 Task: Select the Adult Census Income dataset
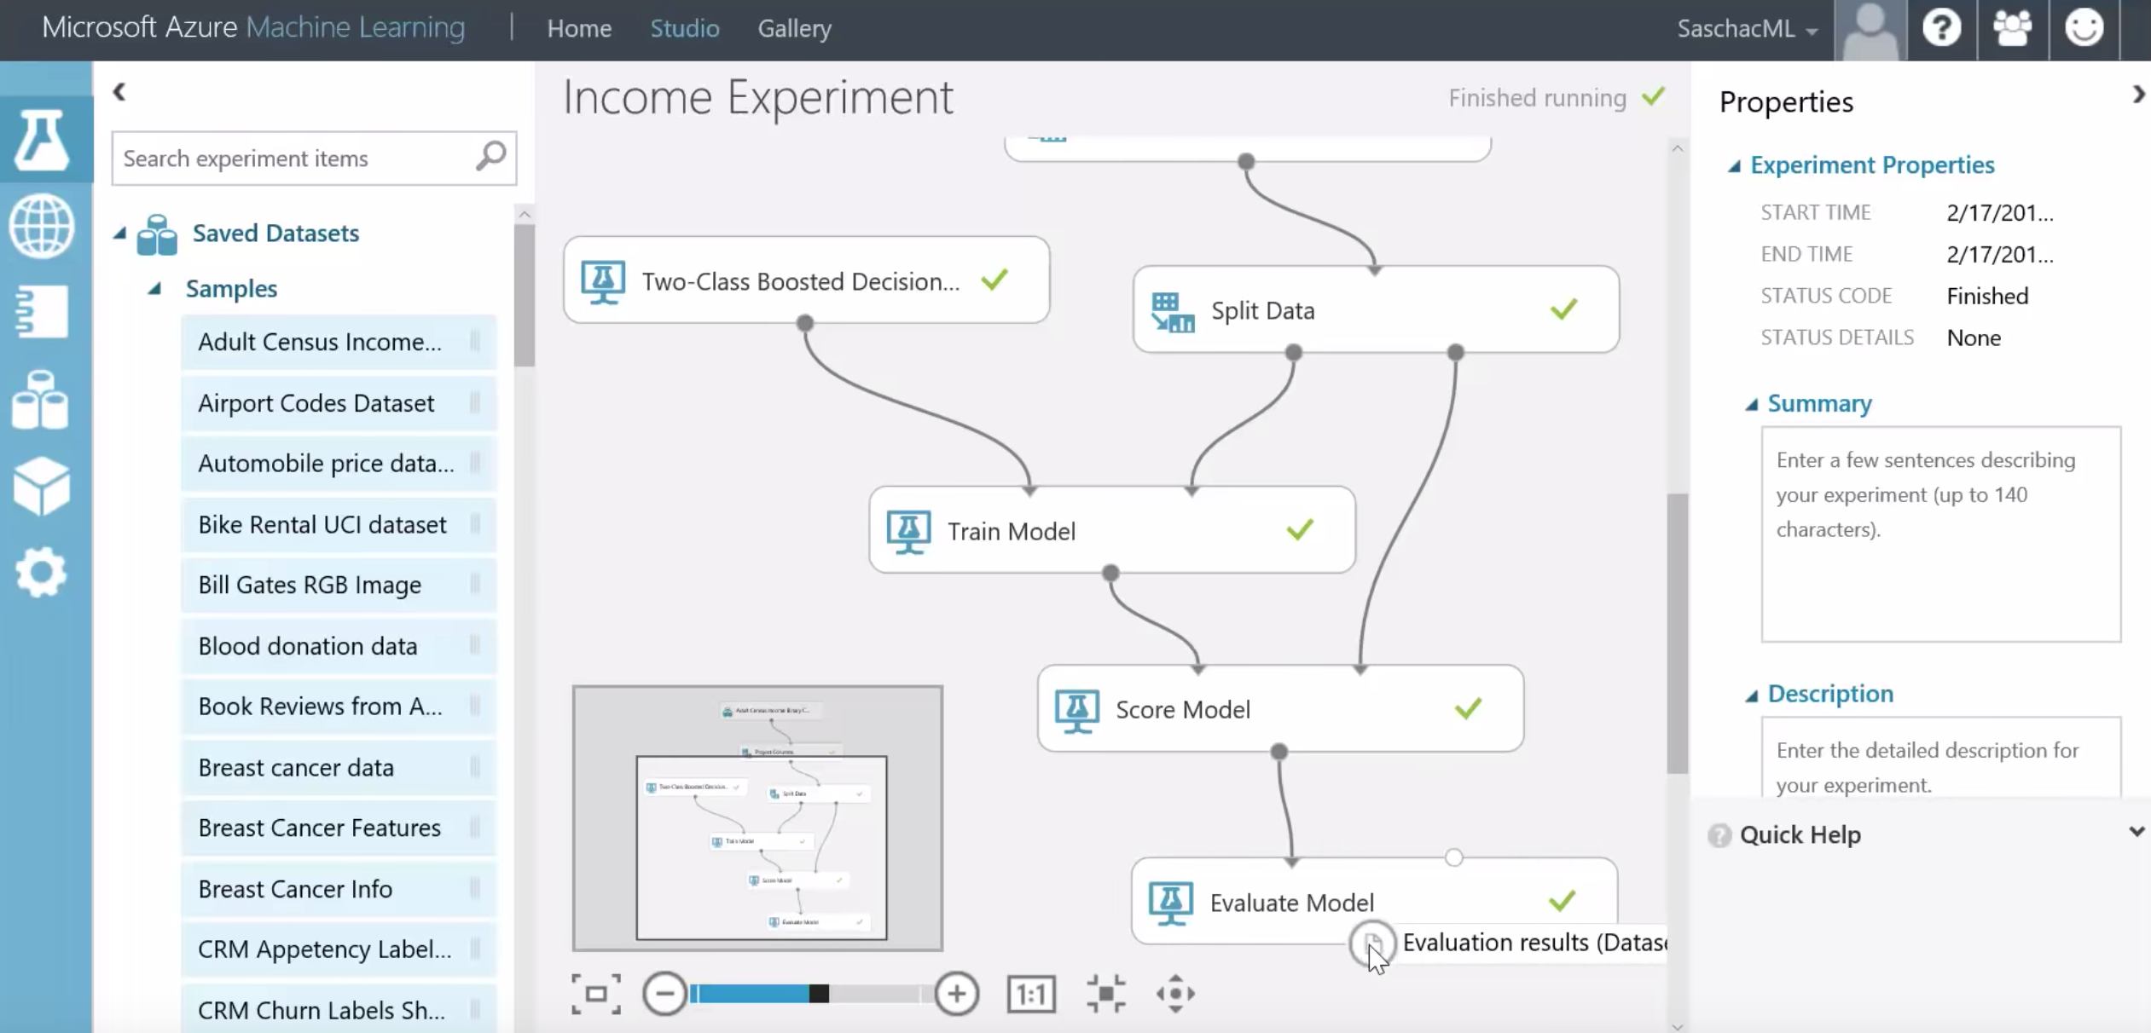tap(339, 342)
